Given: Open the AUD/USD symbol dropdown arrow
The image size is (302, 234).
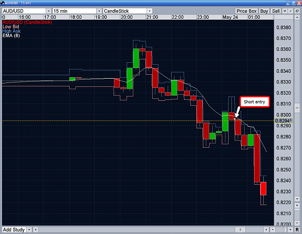Looking at the screenshot, I should (48, 11).
